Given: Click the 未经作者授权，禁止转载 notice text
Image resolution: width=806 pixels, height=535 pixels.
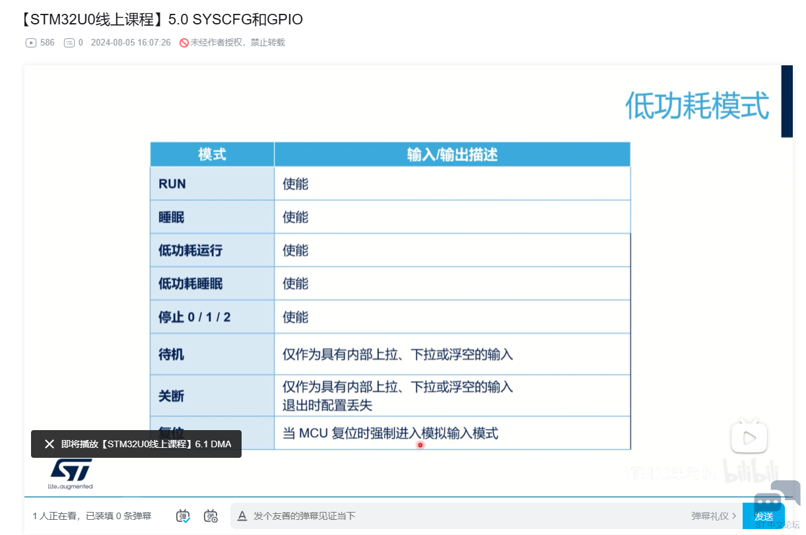Looking at the screenshot, I should pos(238,42).
